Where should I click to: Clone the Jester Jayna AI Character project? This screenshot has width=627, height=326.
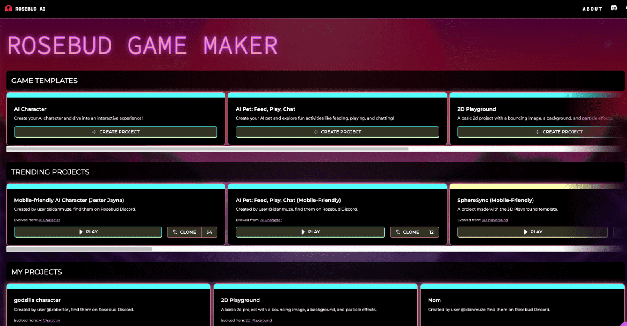click(x=184, y=232)
